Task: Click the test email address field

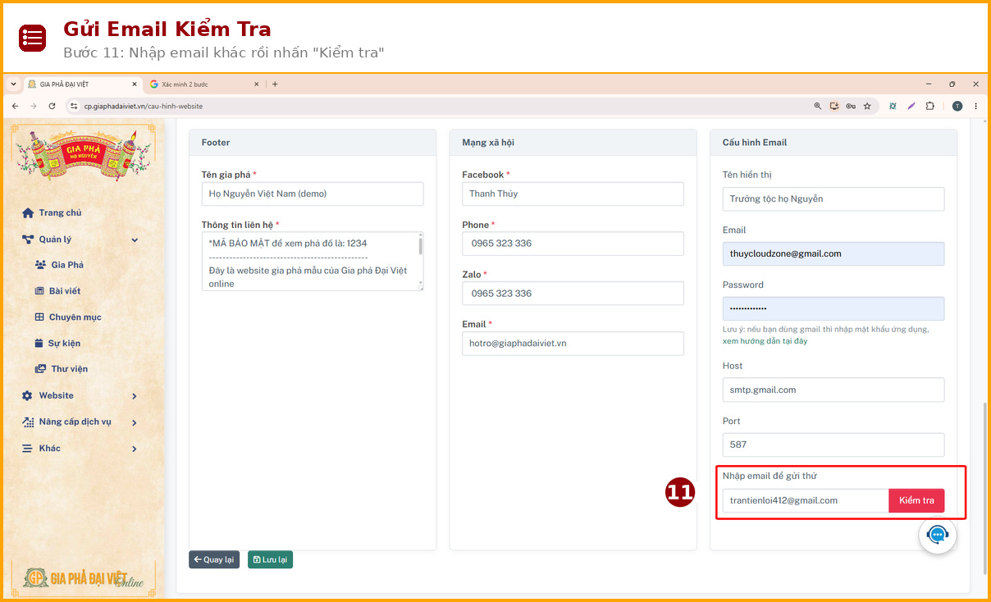Action: click(x=806, y=500)
